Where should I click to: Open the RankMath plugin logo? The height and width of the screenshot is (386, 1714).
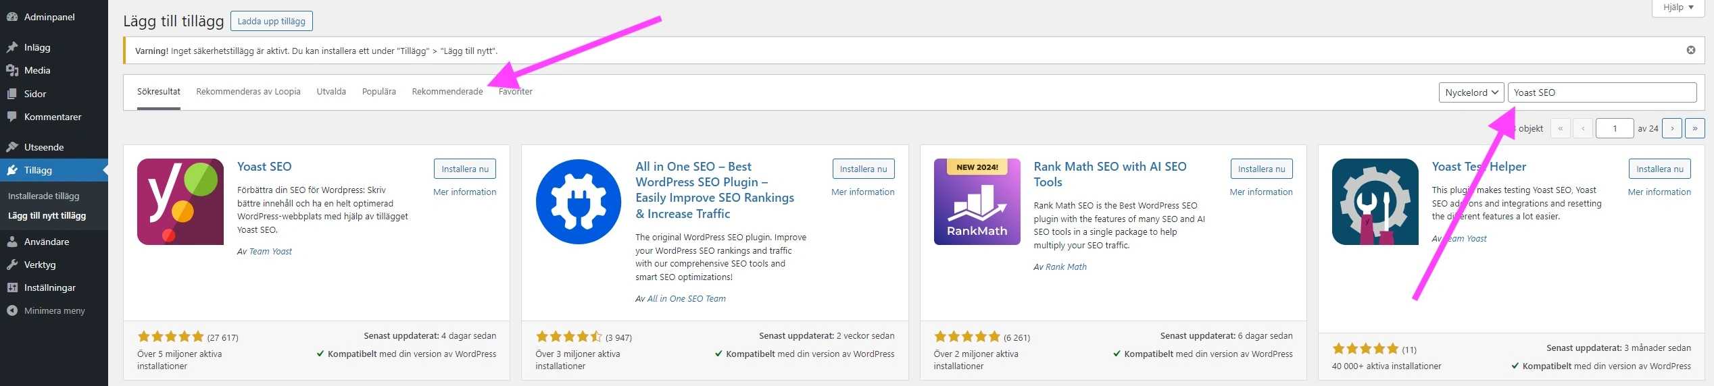coord(977,202)
